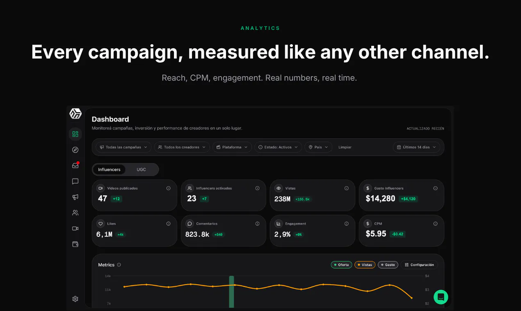Toggle the Vistas chart series
Viewport: 521px width, 311px height.
pos(365,265)
